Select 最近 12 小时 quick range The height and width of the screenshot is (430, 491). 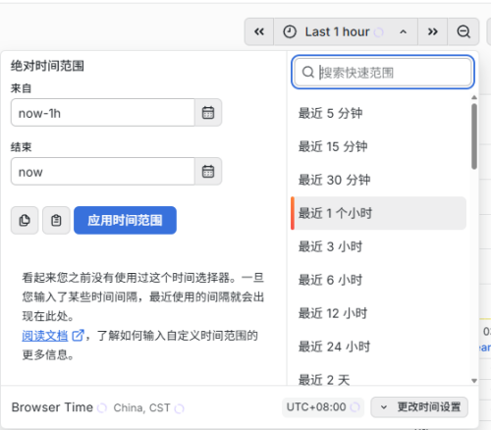click(379, 313)
